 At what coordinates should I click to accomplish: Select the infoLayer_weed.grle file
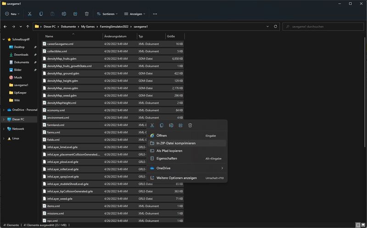112,199
